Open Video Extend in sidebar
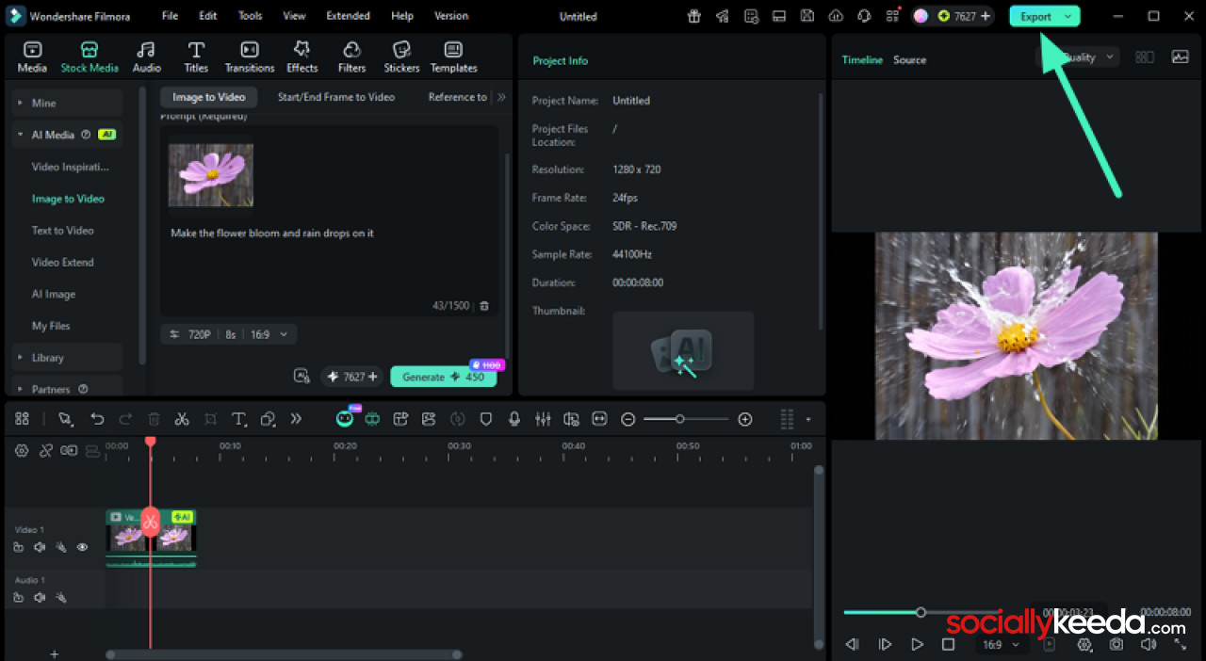 (x=62, y=263)
